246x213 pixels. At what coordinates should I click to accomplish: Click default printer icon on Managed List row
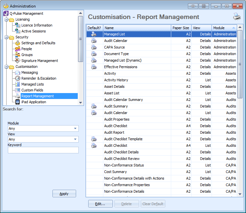click(x=94, y=34)
